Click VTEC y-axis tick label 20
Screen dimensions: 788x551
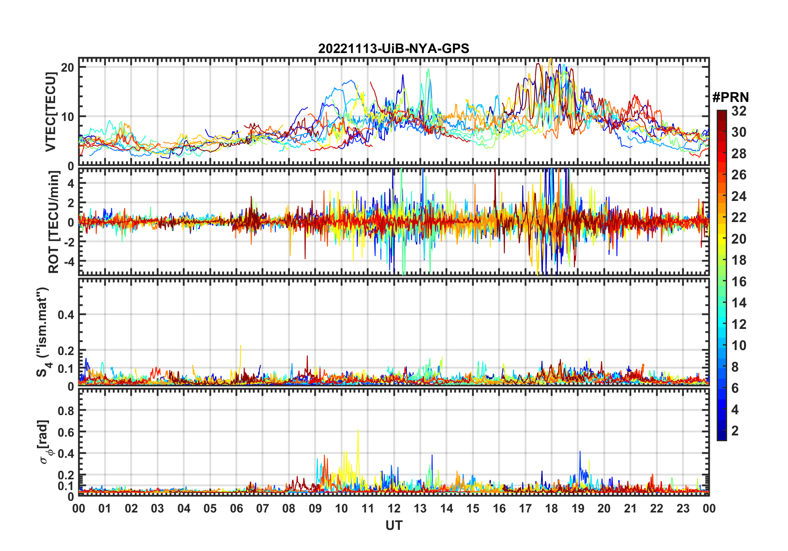pyautogui.click(x=68, y=67)
